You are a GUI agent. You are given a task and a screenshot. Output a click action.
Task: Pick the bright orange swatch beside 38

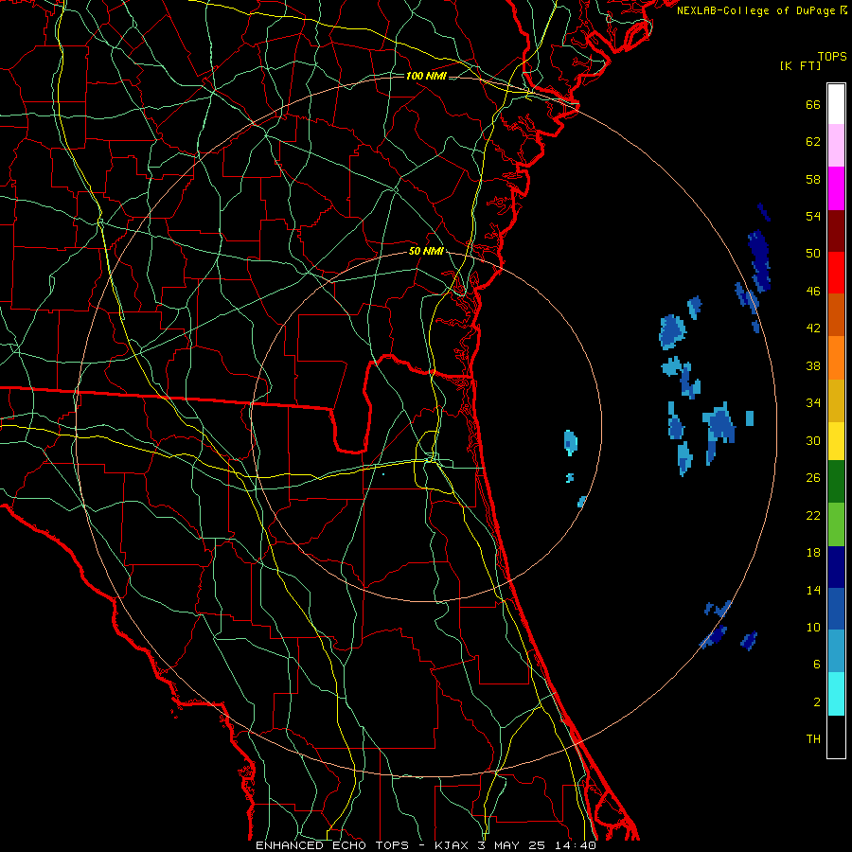point(836,357)
